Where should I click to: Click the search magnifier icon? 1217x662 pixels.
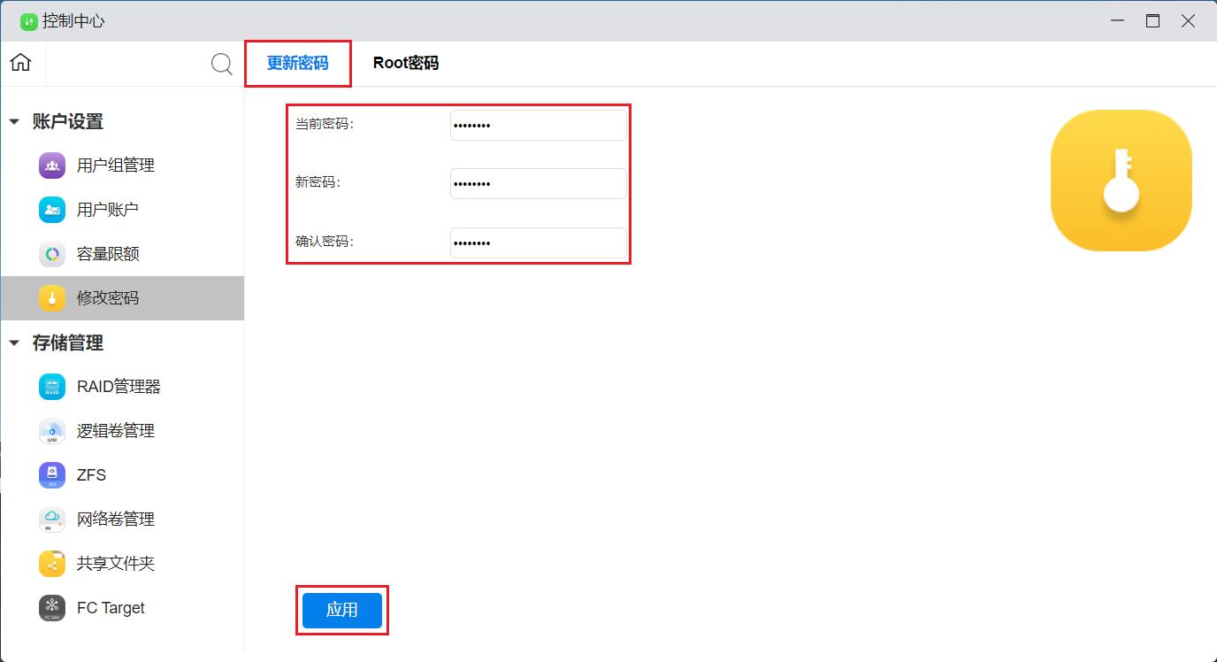[222, 64]
